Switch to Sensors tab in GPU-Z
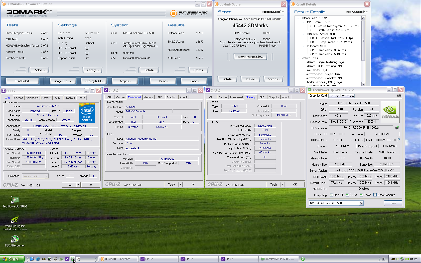The height and width of the screenshot is (263, 421). 334,96
